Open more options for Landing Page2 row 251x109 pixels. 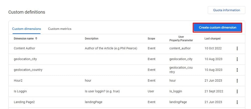click(x=237, y=102)
